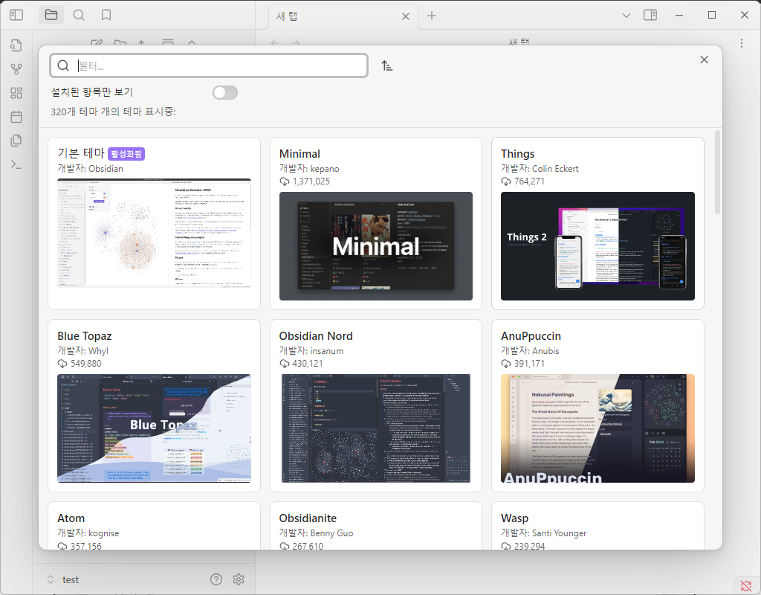Open quick switcher icon in left ribbon

point(16,45)
